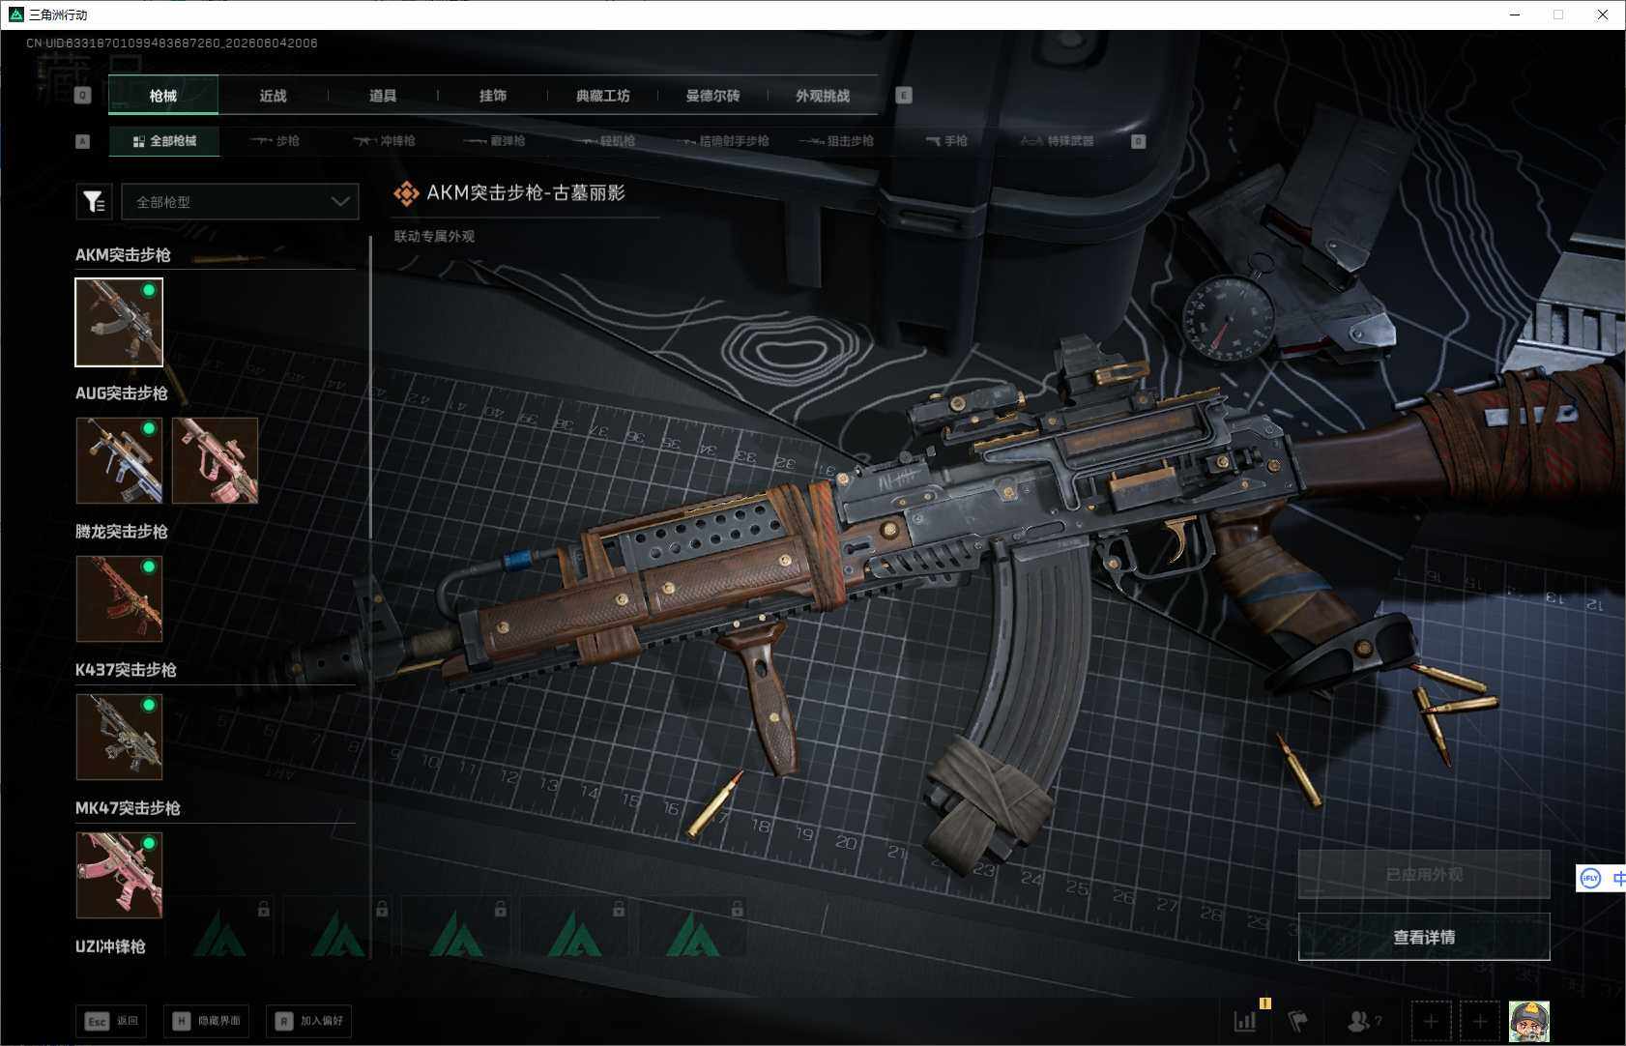Click the CN UID text at top
This screenshot has height=1046, width=1626.
click(x=172, y=44)
